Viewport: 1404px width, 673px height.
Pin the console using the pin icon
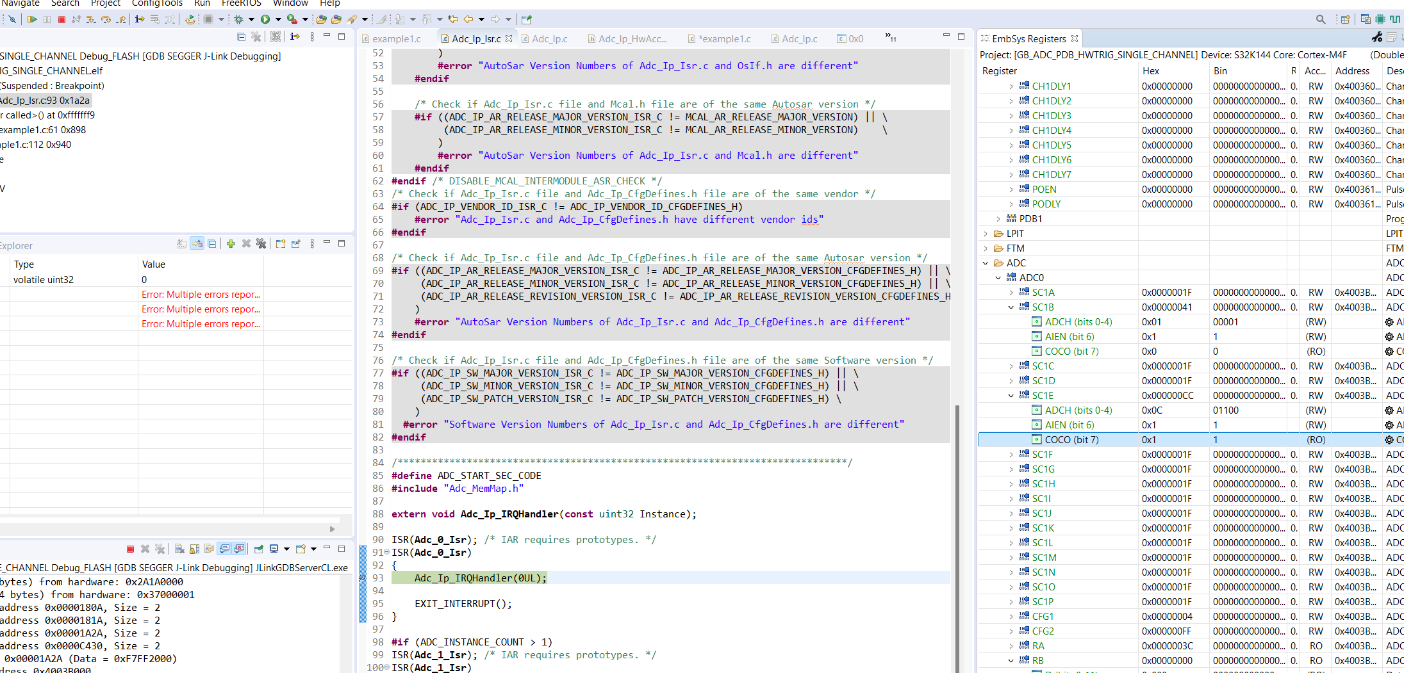pos(258,549)
